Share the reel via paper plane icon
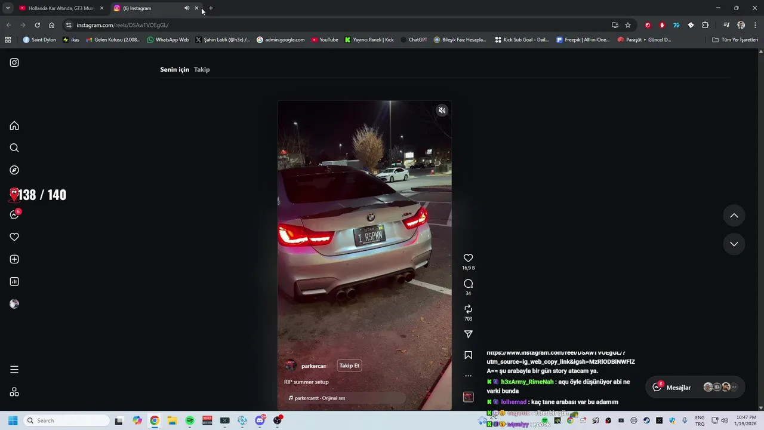The height and width of the screenshot is (430, 764). [468, 334]
